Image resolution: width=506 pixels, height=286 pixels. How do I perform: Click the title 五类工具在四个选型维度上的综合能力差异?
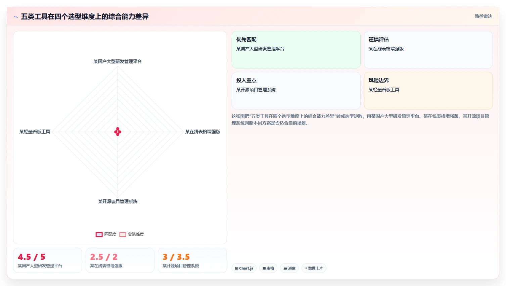(x=85, y=16)
